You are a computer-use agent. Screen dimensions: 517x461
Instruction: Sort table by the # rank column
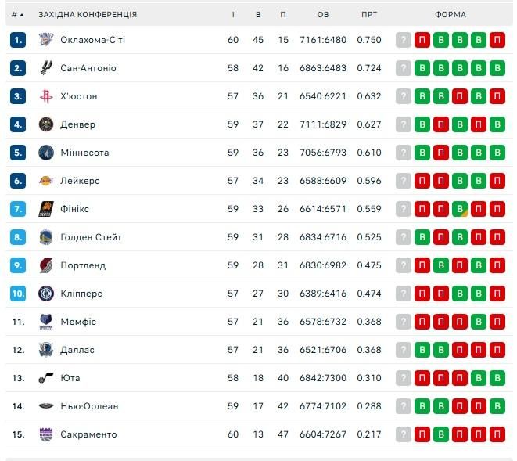pyautogui.click(x=17, y=15)
